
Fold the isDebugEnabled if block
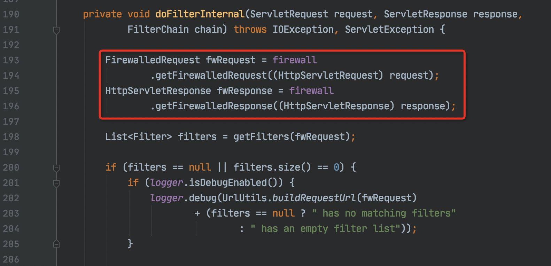tap(56, 183)
